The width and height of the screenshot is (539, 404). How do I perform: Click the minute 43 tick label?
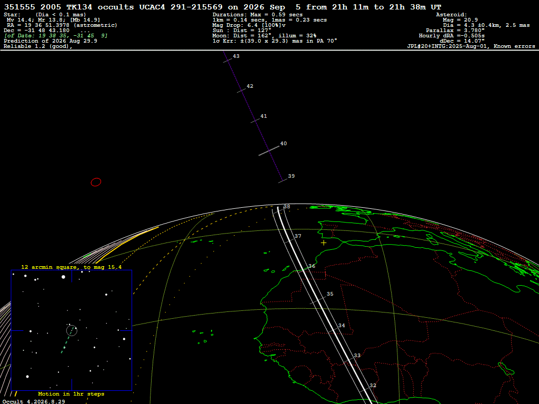[x=236, y=56]
